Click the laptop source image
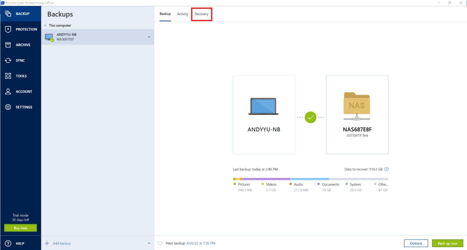 tap(264, 107)
